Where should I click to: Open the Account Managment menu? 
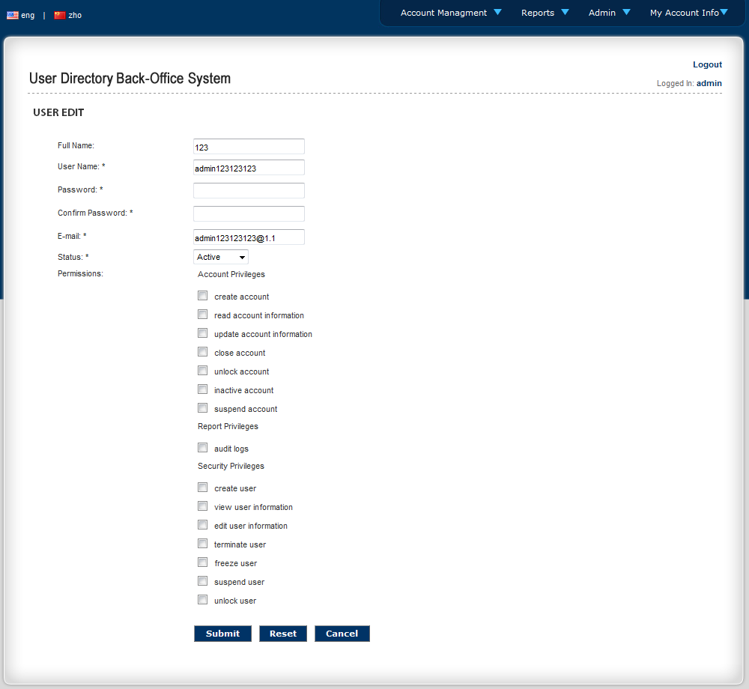click(x=443, y=13)
